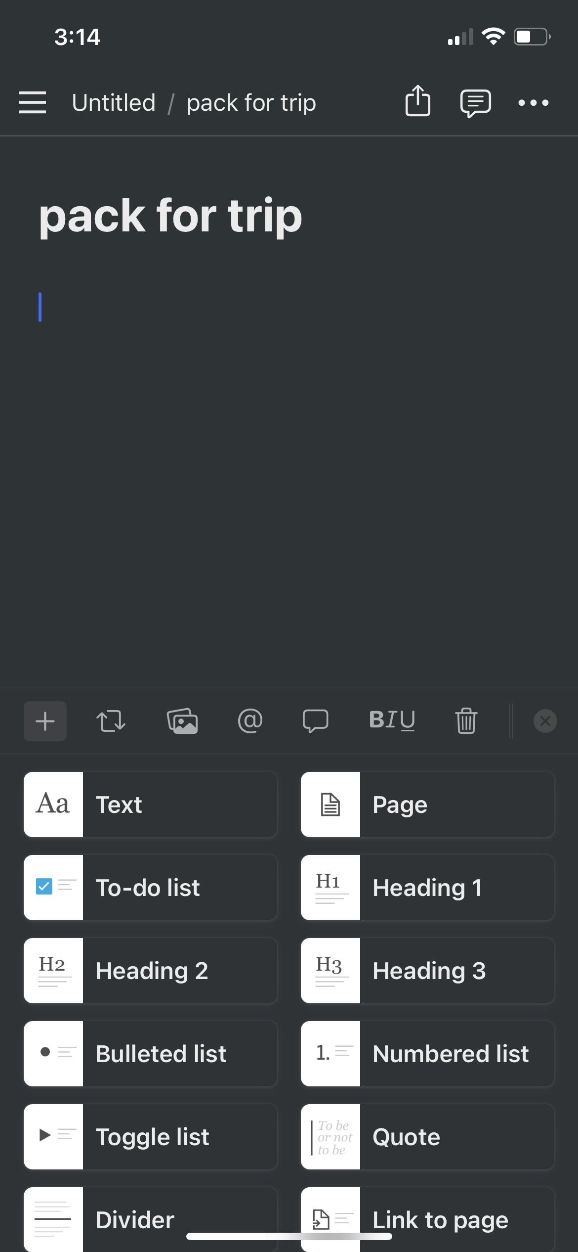
Task: Open the sidebar with the hamburger menu
Action: pos(33,102)
